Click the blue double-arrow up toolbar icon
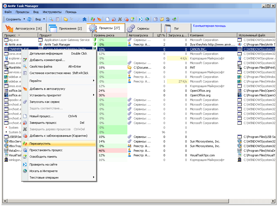The height and width of the screenshot is (206, 278). tap(85, 19)
